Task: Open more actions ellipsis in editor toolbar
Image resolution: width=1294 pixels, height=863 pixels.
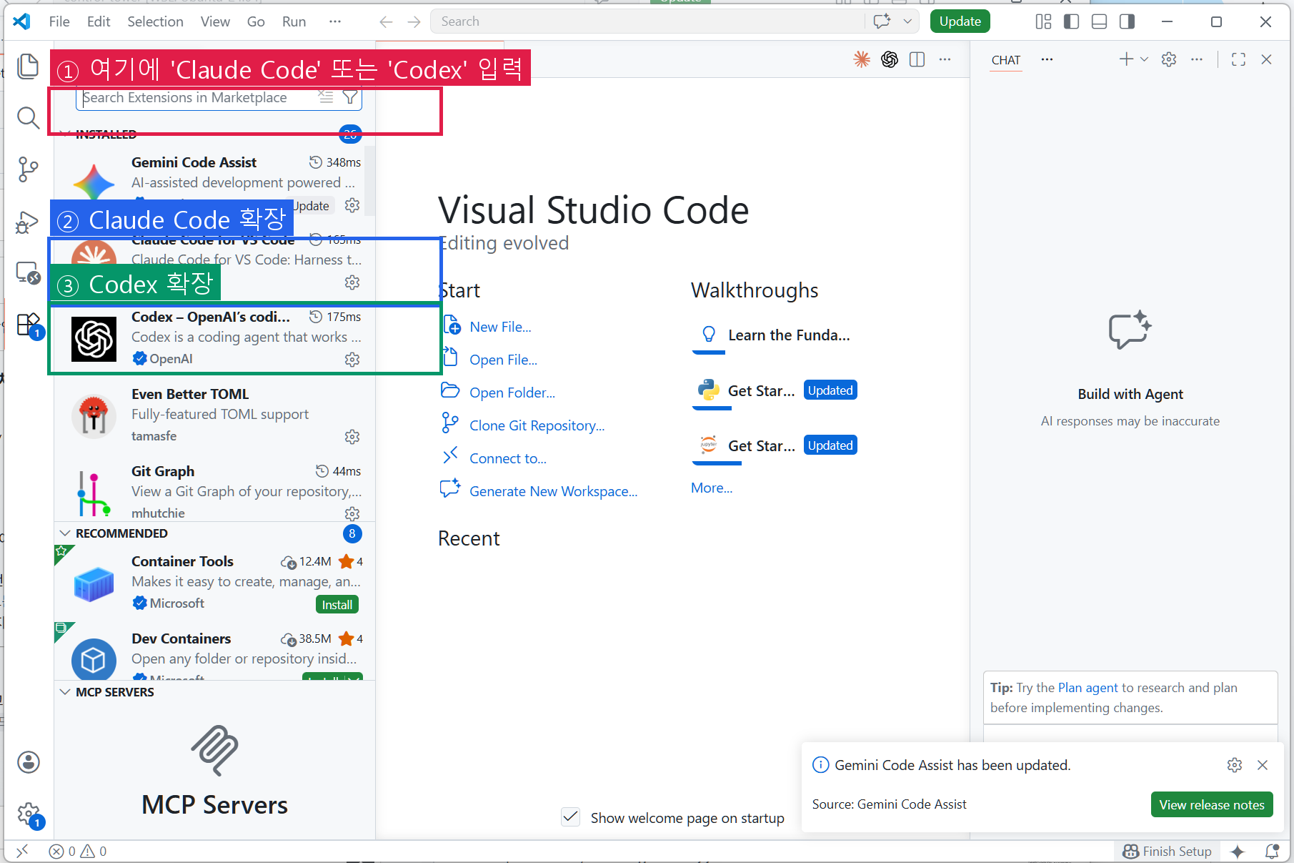Action: click(x=945, y=59)
